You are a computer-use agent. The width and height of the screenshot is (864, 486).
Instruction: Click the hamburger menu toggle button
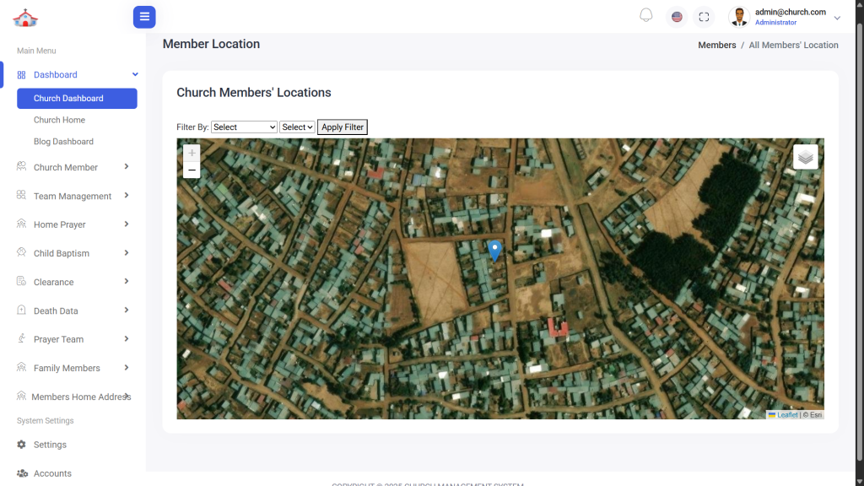(x=144, y=17)
